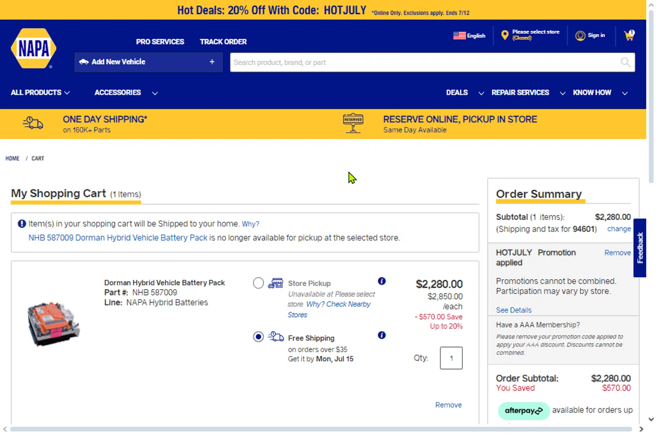Click the Store Pickup storefront icon
Image resolution: width=656 pixels, height=434 pixels.
click(276, 283)
